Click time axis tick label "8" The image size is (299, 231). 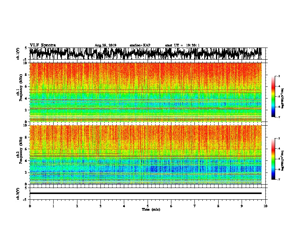pos(218,206)
